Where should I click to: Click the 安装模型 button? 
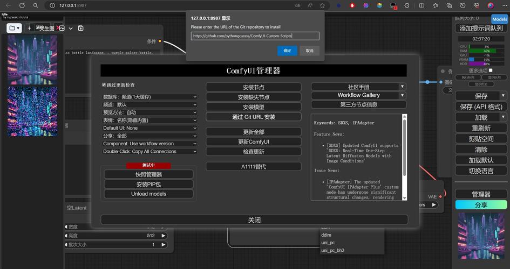[253, 107]
